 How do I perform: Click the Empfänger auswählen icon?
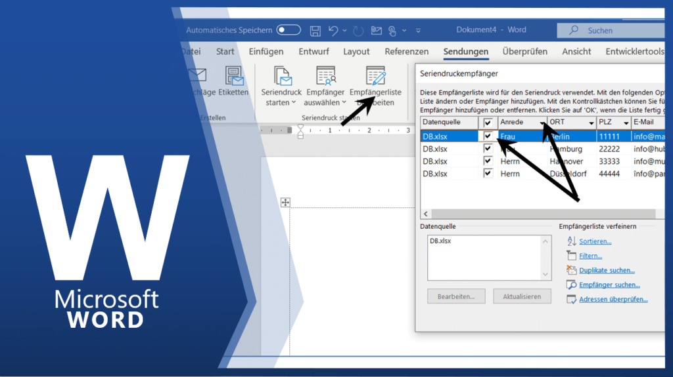click(325, 77)
